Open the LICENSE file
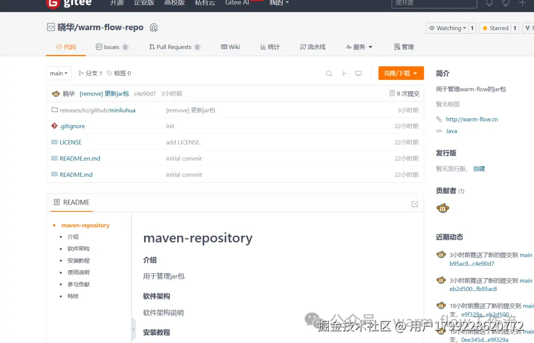 (71, 142)
